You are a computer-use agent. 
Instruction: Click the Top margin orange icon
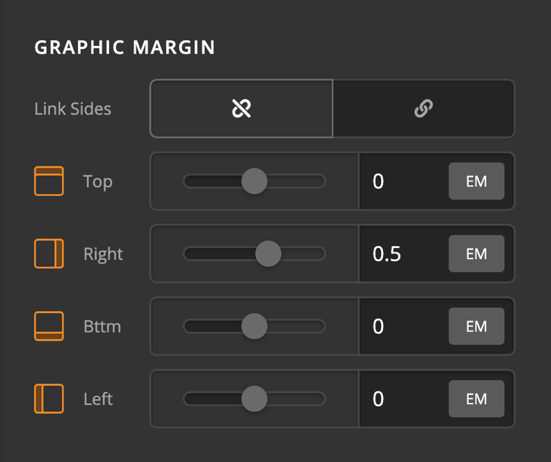[48, 181]
